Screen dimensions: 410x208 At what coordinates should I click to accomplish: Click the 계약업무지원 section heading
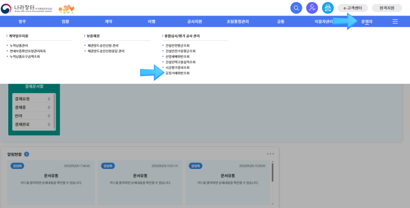tap(19, 36)
